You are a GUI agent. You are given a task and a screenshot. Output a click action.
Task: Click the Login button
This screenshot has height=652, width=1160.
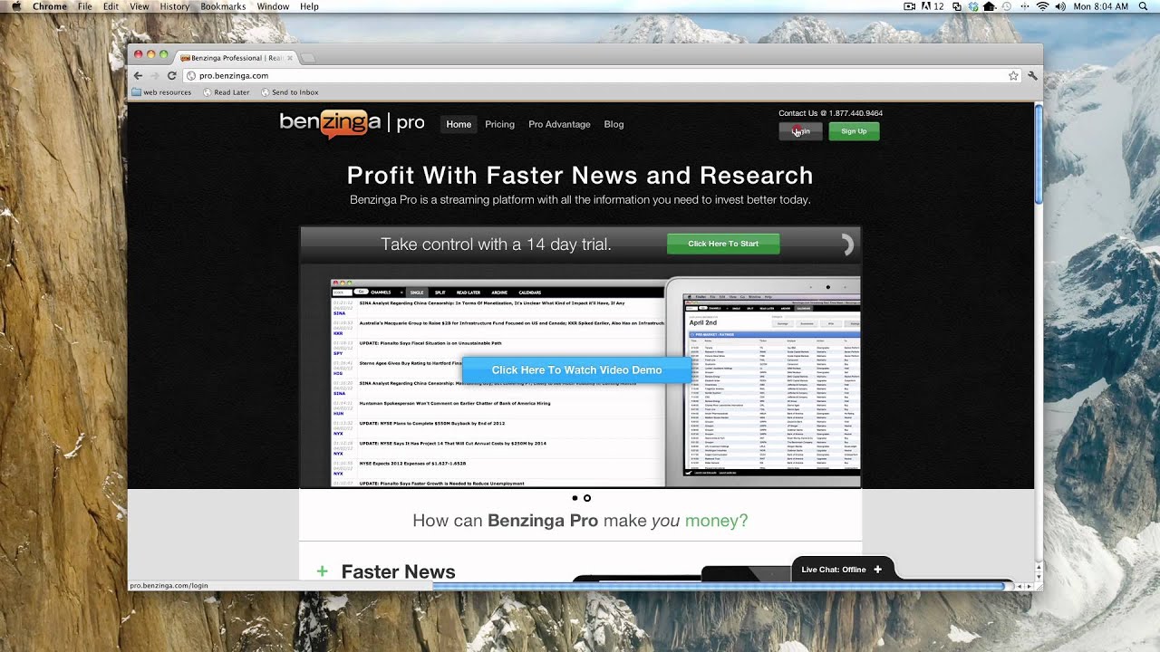[801, 131]
